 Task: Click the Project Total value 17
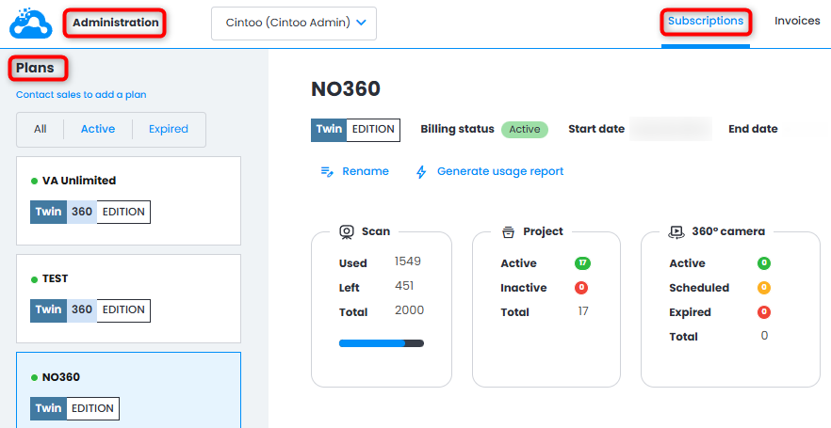(583, 311)
